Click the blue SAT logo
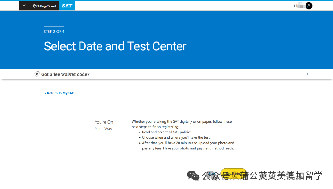This screenshot has width=333, height=189. coord(67,6)
